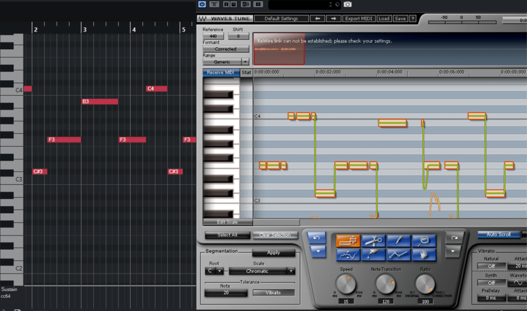The image size is (527, 311).
Task: Select the Note tool in Waves Tune
Action: 348,241
